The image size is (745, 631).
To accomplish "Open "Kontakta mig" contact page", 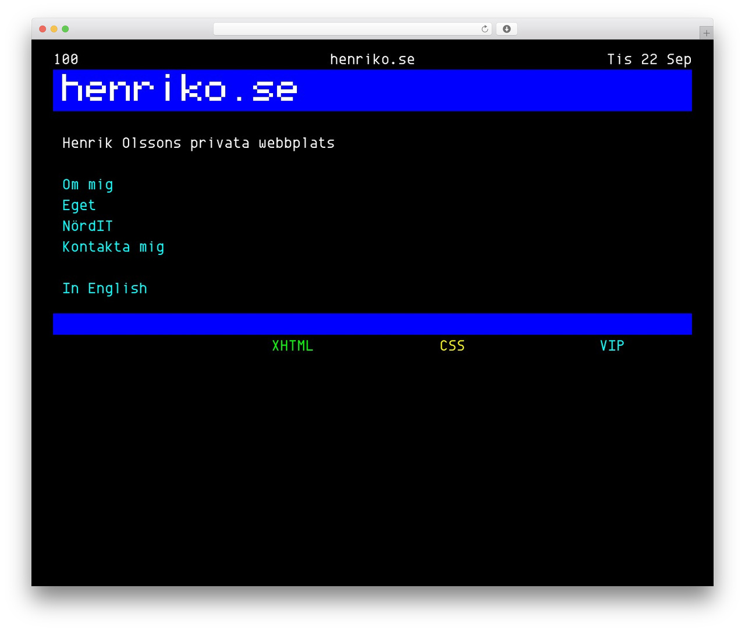I will pos(113,247).
